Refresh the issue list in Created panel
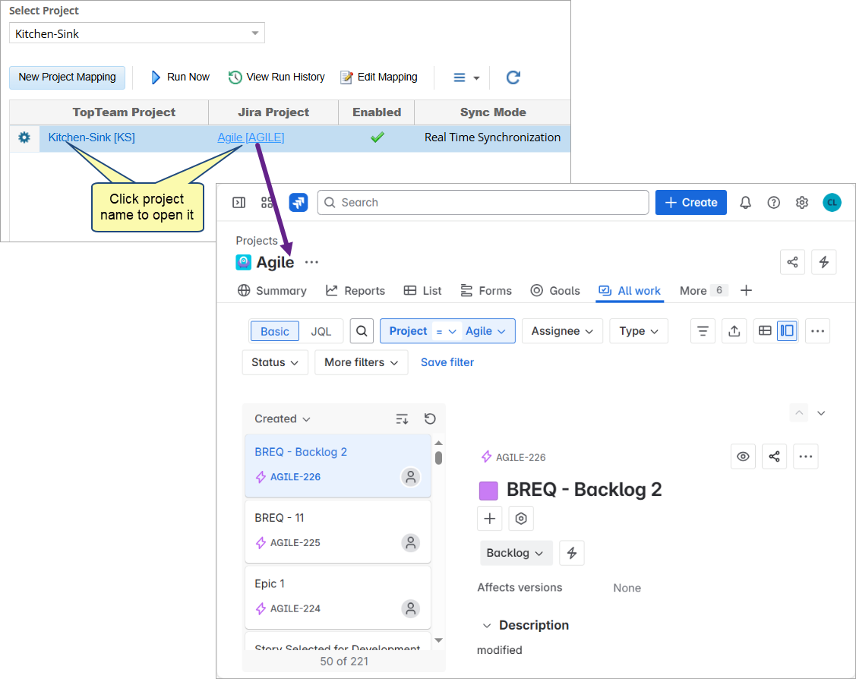The image size is (856, 679). click(430, 418)
